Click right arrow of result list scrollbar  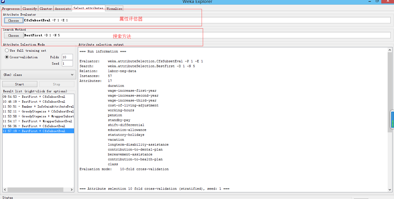pos(72,189)
